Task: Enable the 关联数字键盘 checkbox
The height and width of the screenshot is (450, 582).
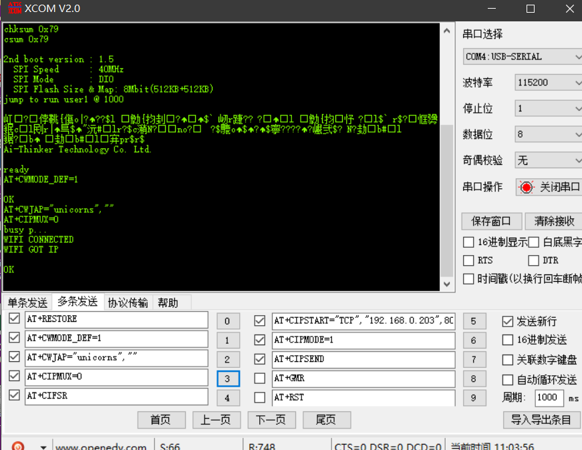Action: coord(507,360)
